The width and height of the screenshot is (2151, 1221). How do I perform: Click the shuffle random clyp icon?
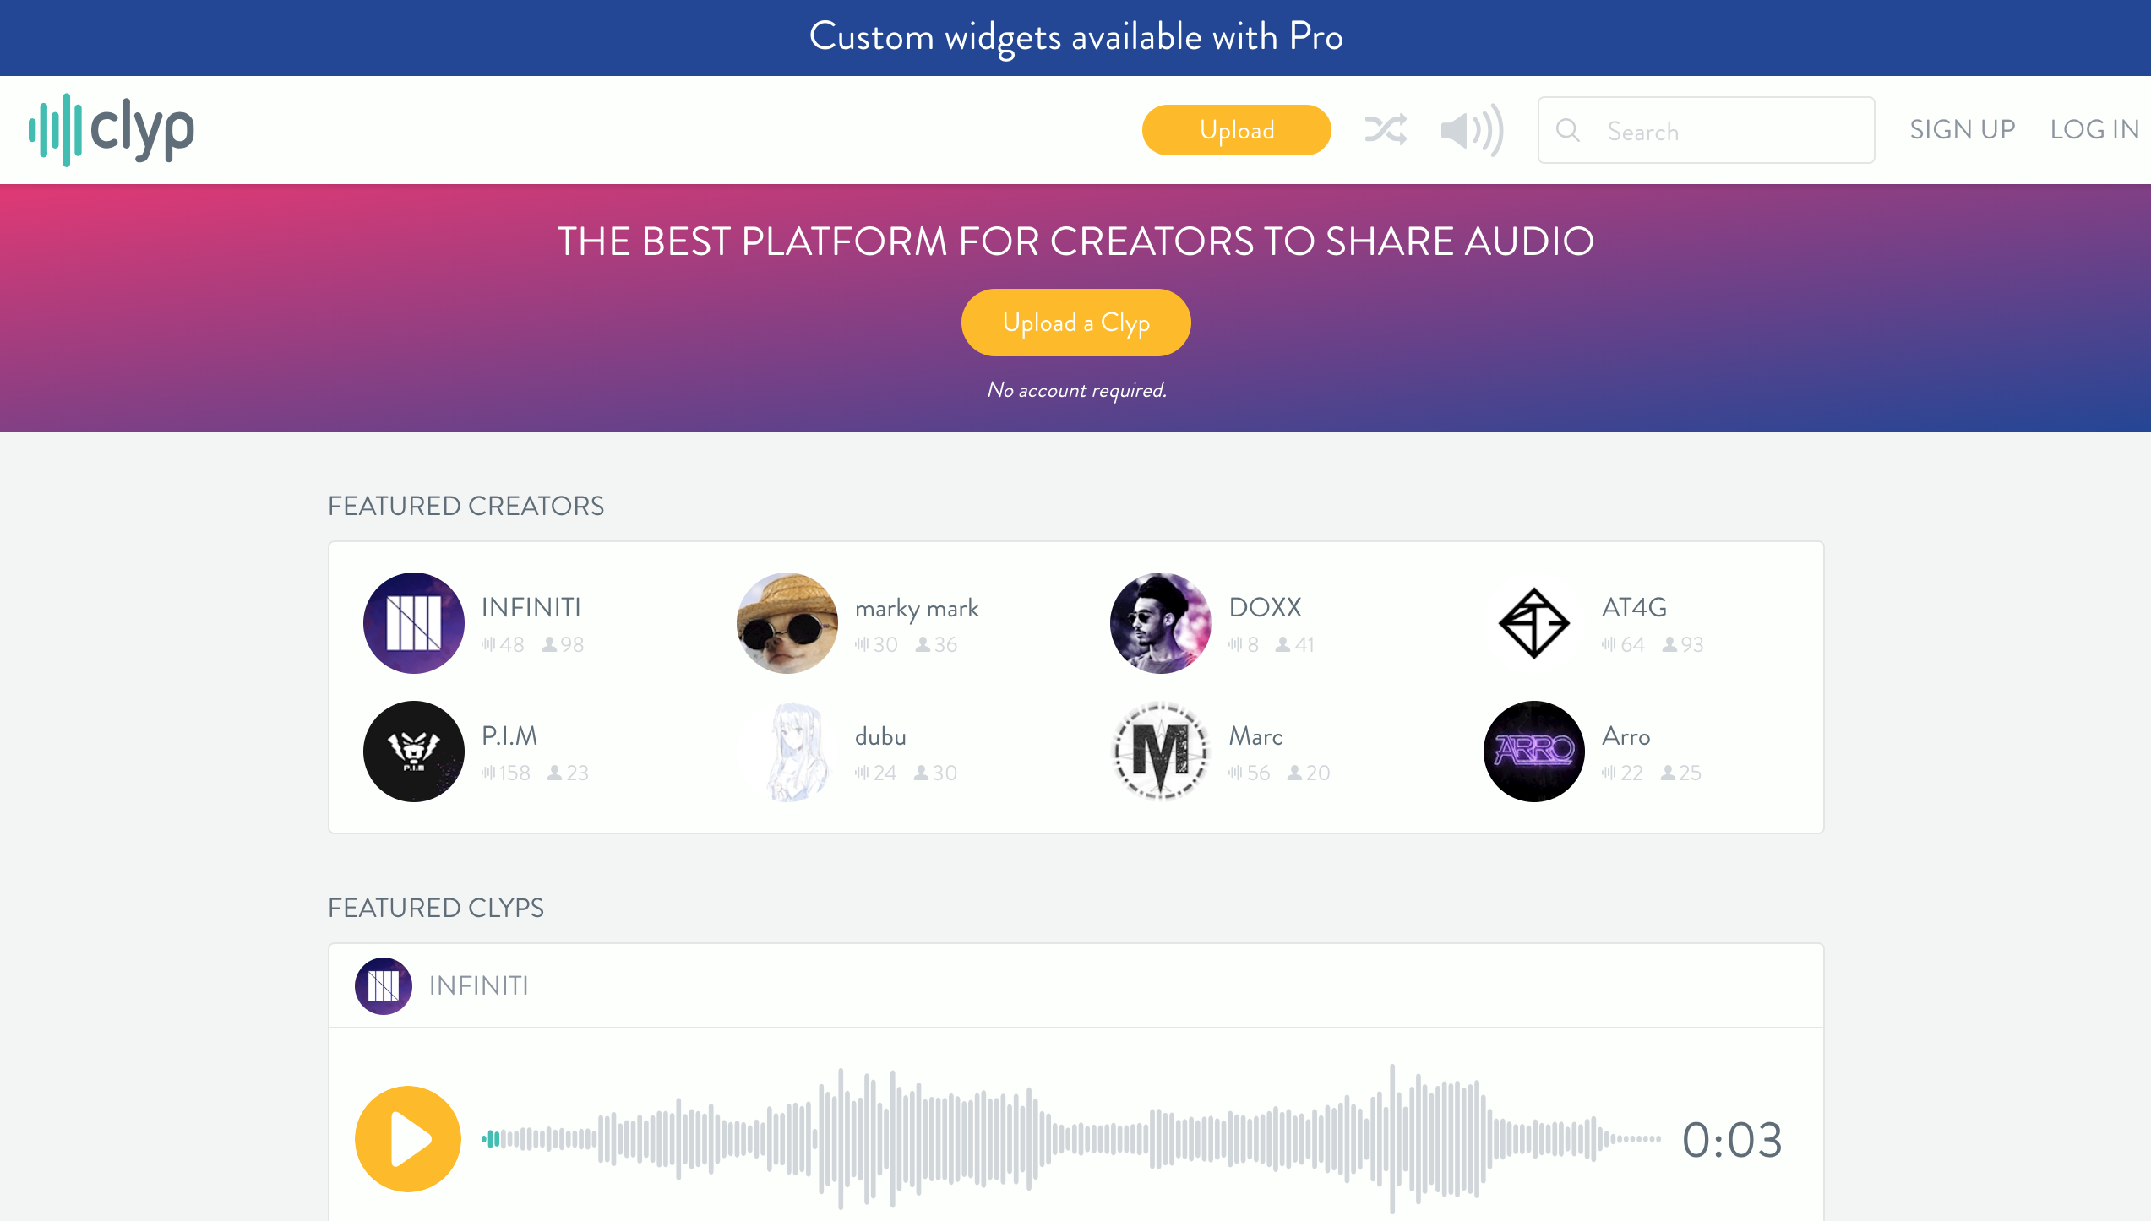1386,130
